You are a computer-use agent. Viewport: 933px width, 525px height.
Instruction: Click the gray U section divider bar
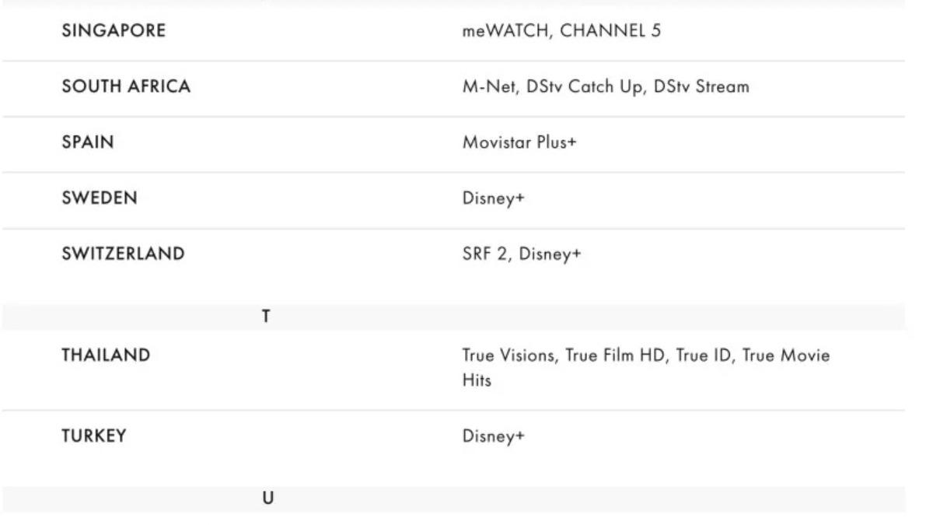(x=453, y=499)
